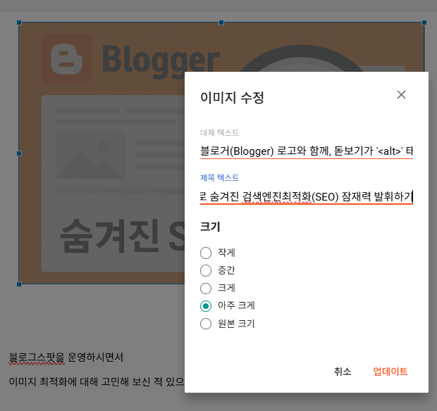Click the 크기 section heading
Image resolution: width=437 pixels, height=411 pixels.
(x=210, y=227)
